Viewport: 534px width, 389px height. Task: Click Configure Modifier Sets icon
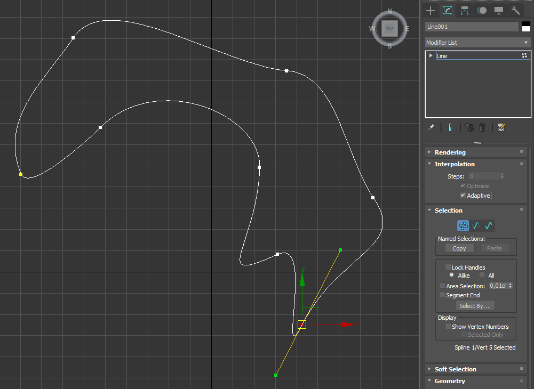pyautogui.click(x=501, y=127)
